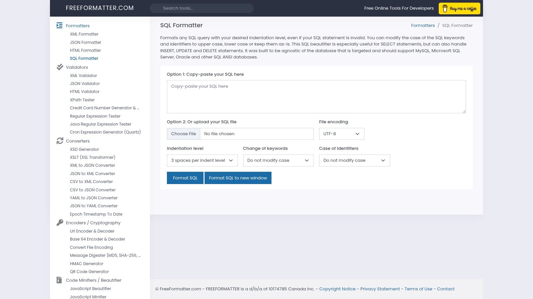Image resolution: width=533 pixels, height=299 pixels.
Task: Open the Indentation level dropdown
Action: point(202,160)
